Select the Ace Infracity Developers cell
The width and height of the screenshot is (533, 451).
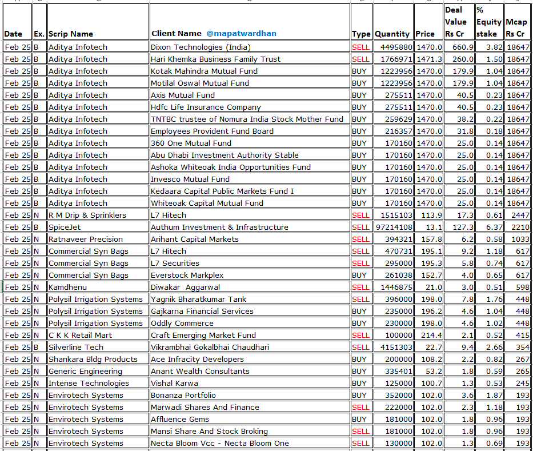coord(250,359)
